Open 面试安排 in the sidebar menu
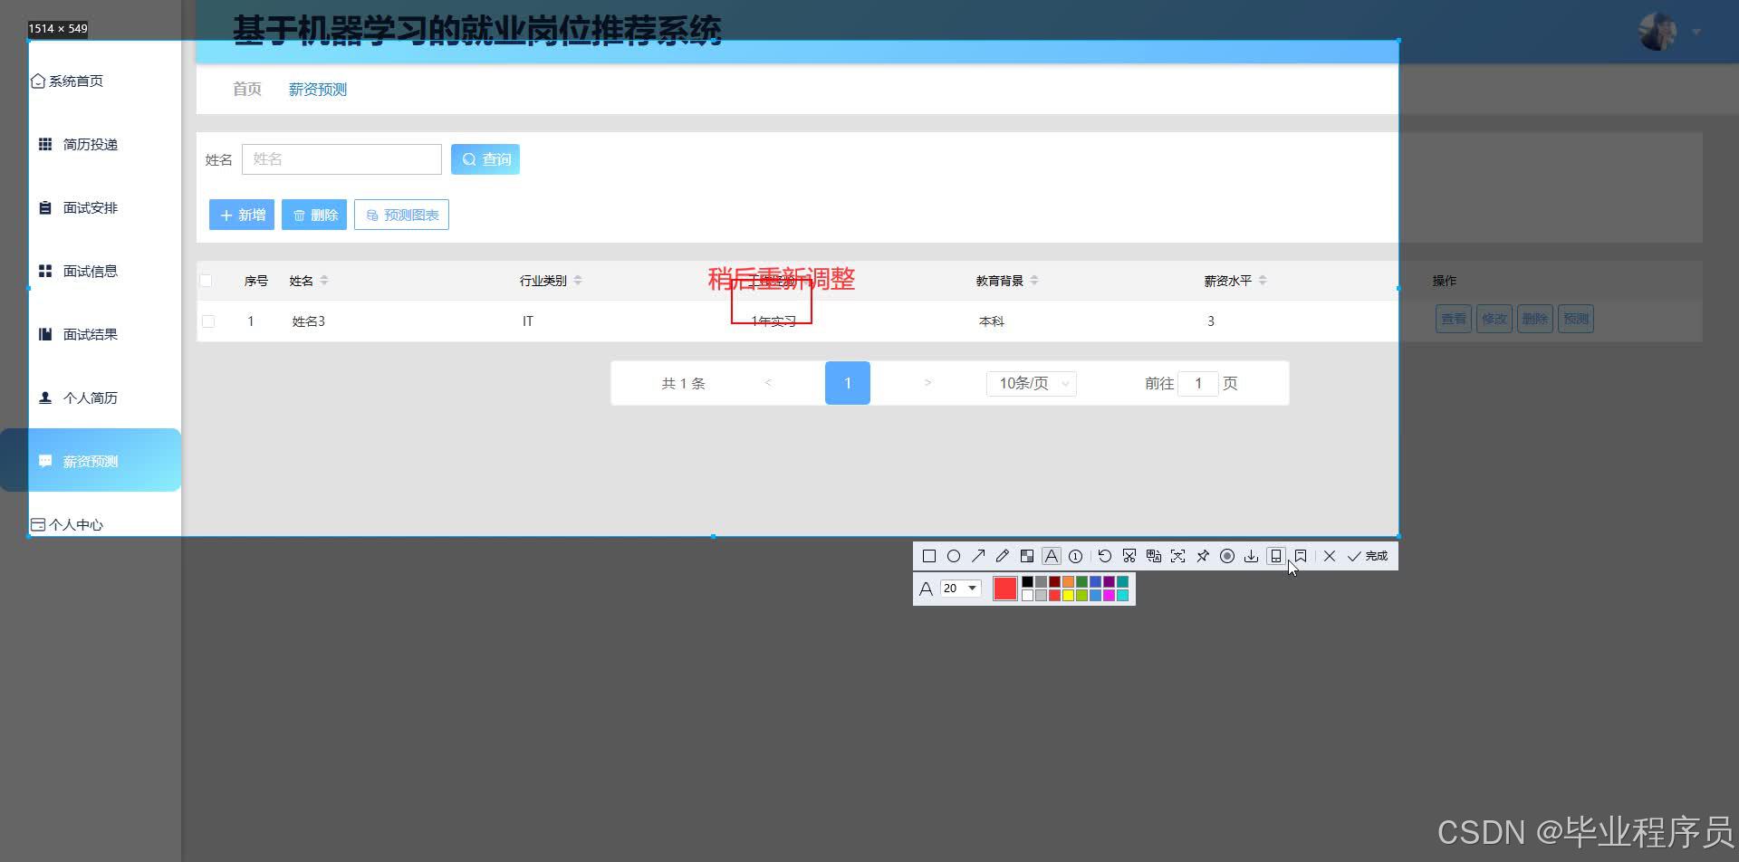The image size is (1739, 862). 91,207
